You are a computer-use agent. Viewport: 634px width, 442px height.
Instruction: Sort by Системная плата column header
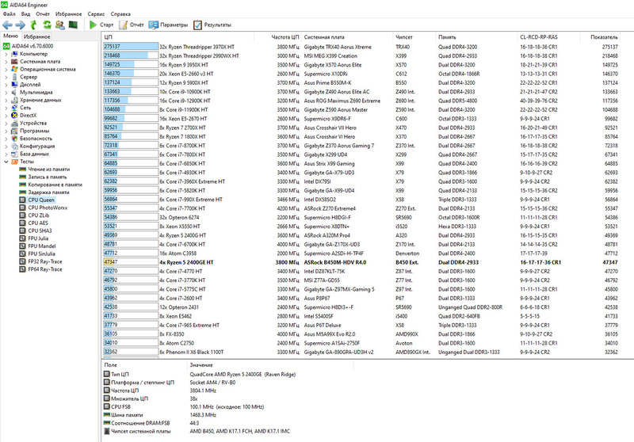pyautogui.click(x=347, y=36)
